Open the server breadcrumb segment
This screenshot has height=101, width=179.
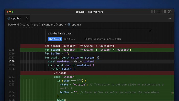click(26, 25)
